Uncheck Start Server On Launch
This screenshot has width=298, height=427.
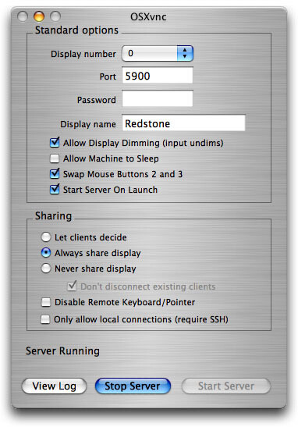pos(55,189)
